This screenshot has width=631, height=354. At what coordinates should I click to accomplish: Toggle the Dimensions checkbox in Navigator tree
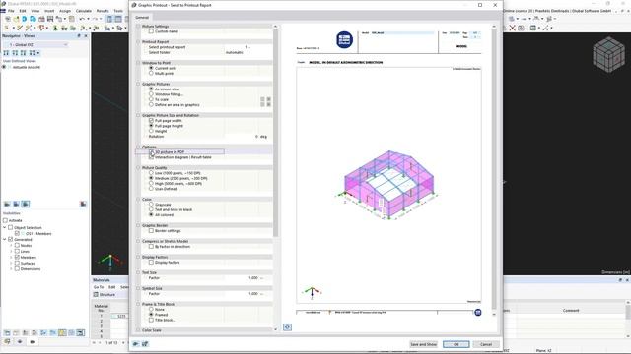click(17, 268)
